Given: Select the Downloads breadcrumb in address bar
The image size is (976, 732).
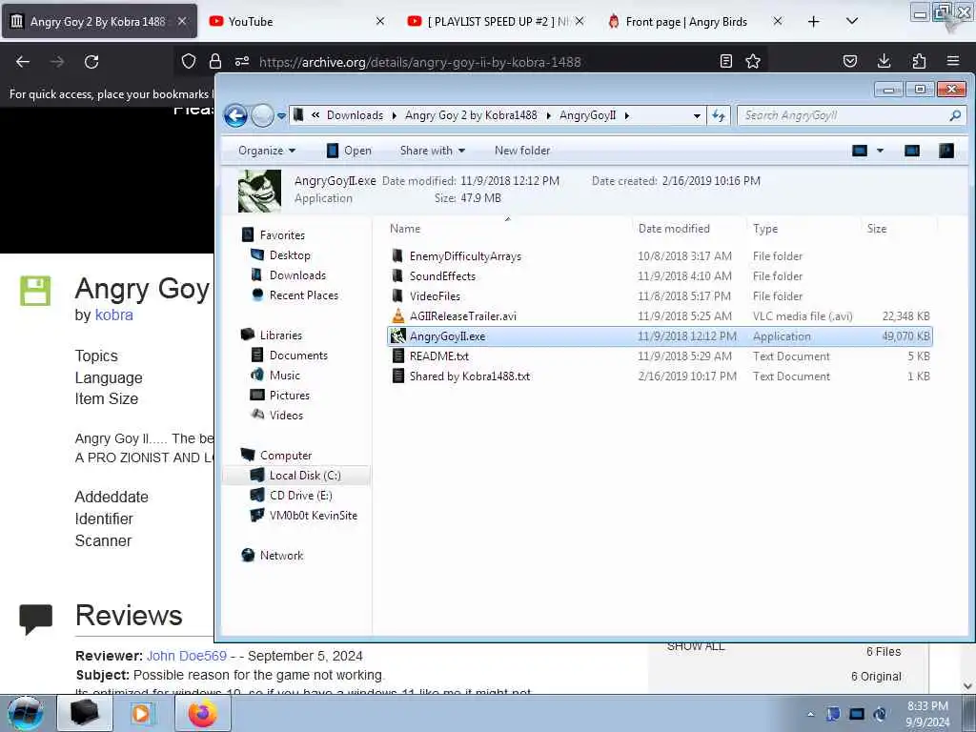Looking at the screenshot, I should click(355, 115).
